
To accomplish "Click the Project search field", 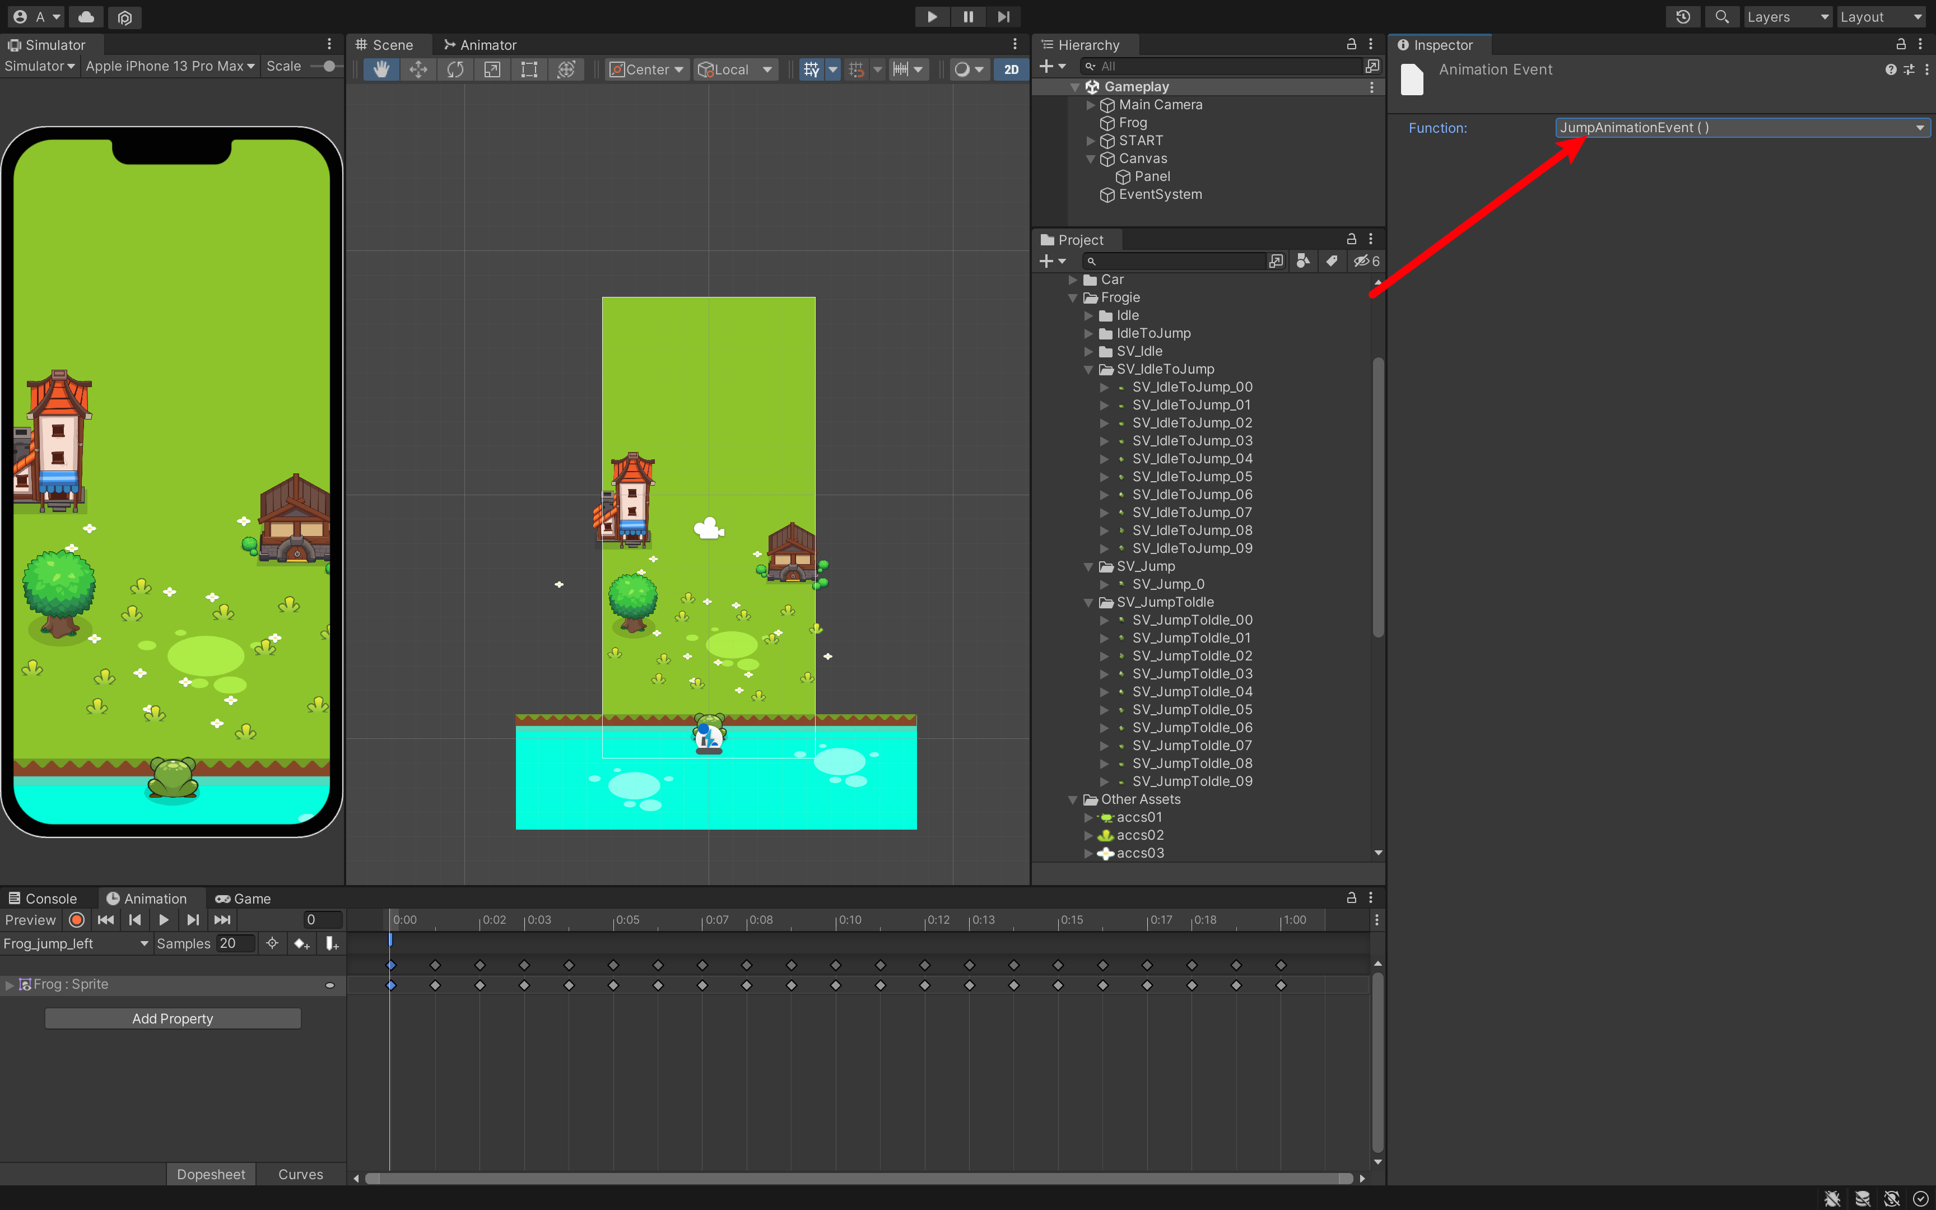I will pyautogui.click(x=1173, y=261).
